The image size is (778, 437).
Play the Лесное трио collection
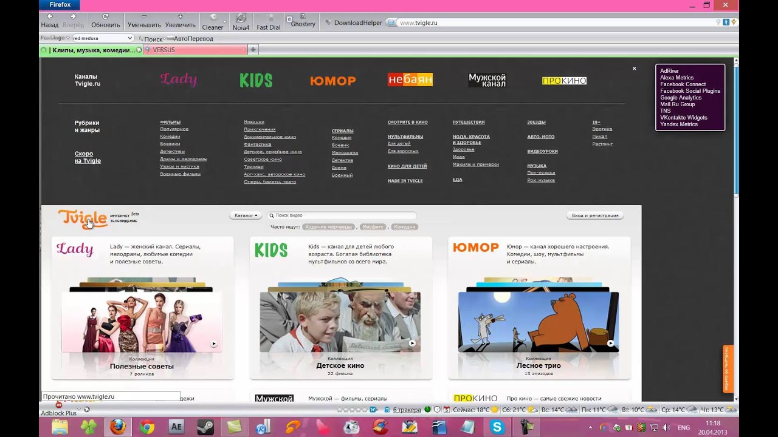tap(610, 344)
